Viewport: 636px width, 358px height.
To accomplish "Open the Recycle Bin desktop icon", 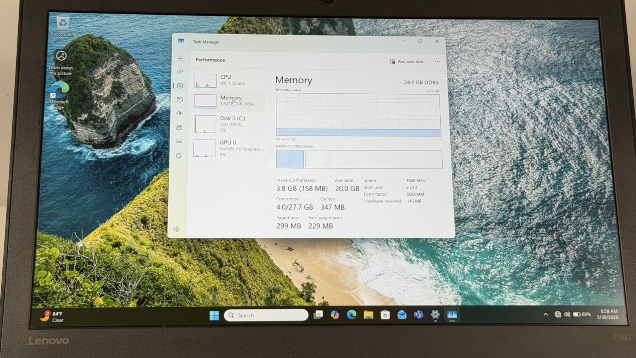I will (62, 27).
